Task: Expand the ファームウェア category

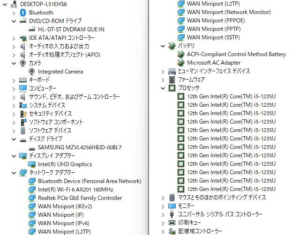Action: coord(163,80)
